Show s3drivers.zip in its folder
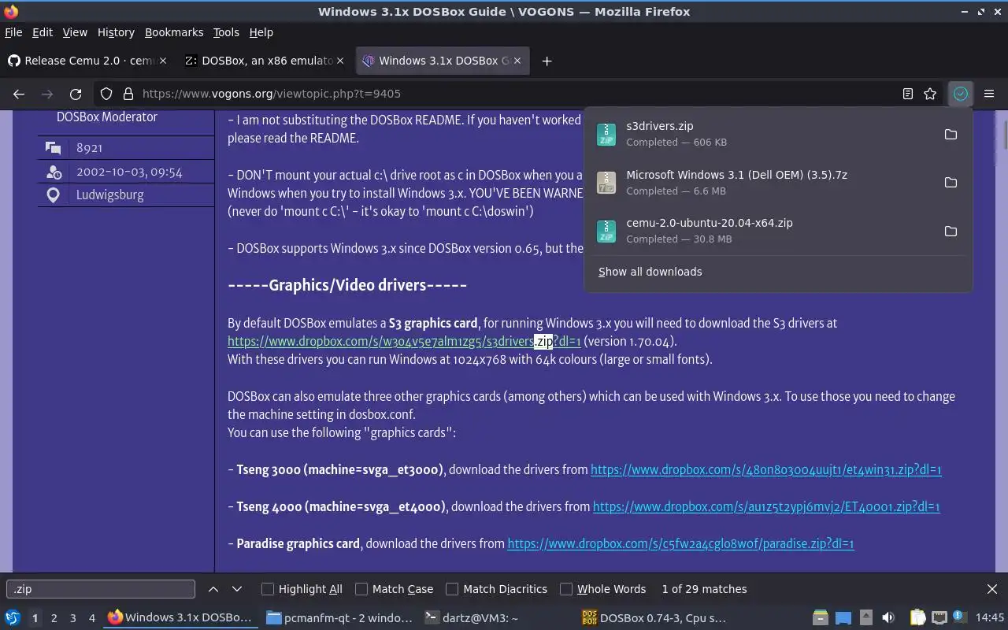The height and width of the screenshot is (630, 1008). point(951,134)
